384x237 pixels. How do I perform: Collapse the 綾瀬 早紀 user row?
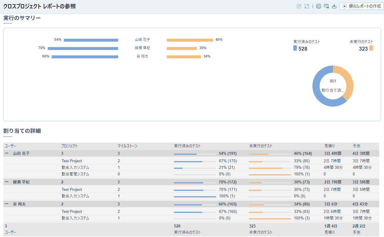click(7, 182)
